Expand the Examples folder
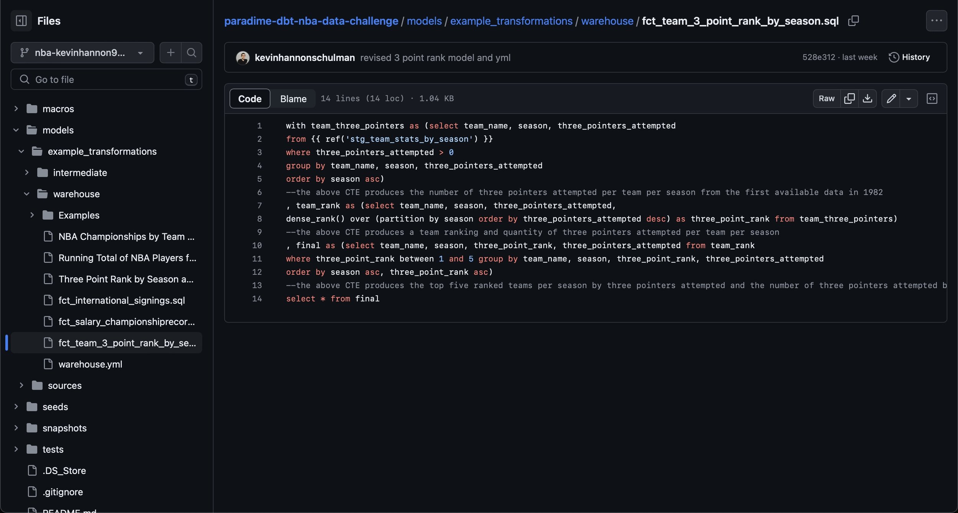The height and width of the screenshot is (513, 958). 32,215
